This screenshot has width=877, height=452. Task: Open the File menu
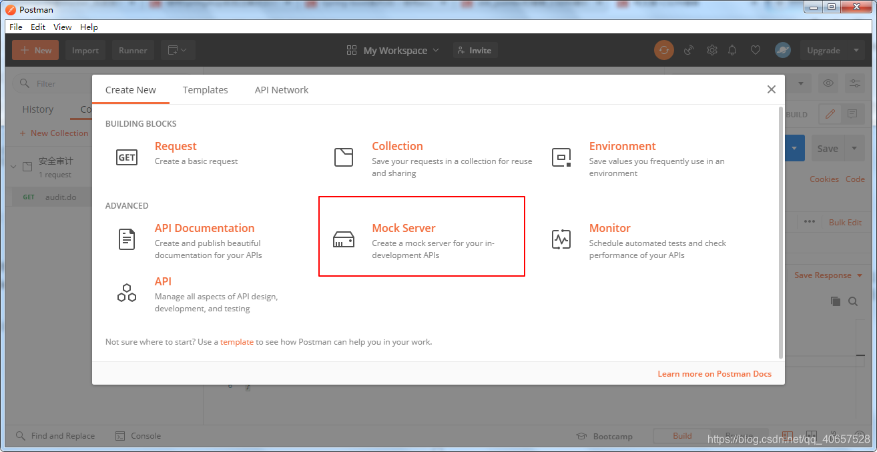[16, 27]
